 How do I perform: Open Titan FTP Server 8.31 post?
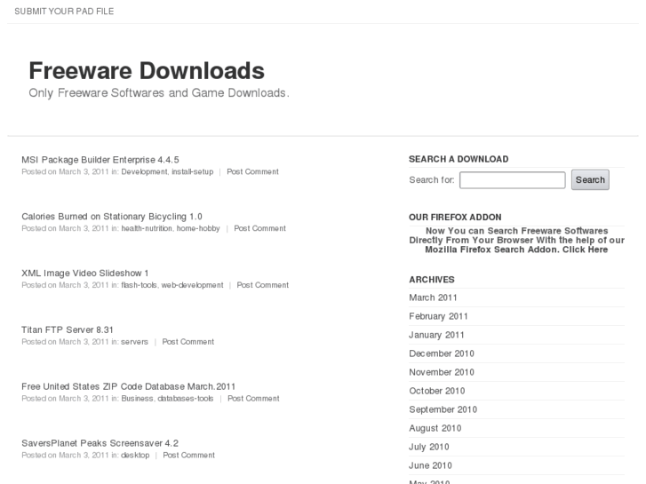(68, 330)
